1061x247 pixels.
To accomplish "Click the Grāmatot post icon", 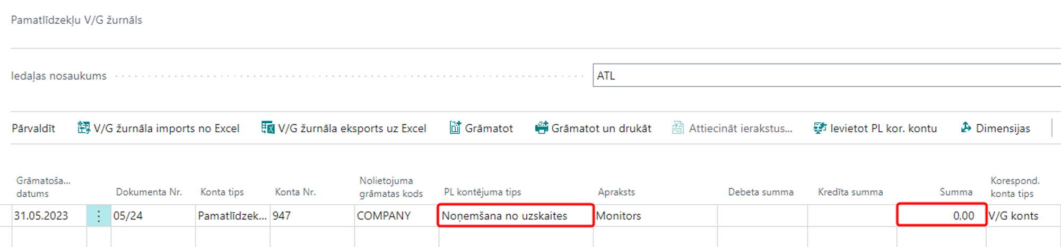I will coord(455,128).
